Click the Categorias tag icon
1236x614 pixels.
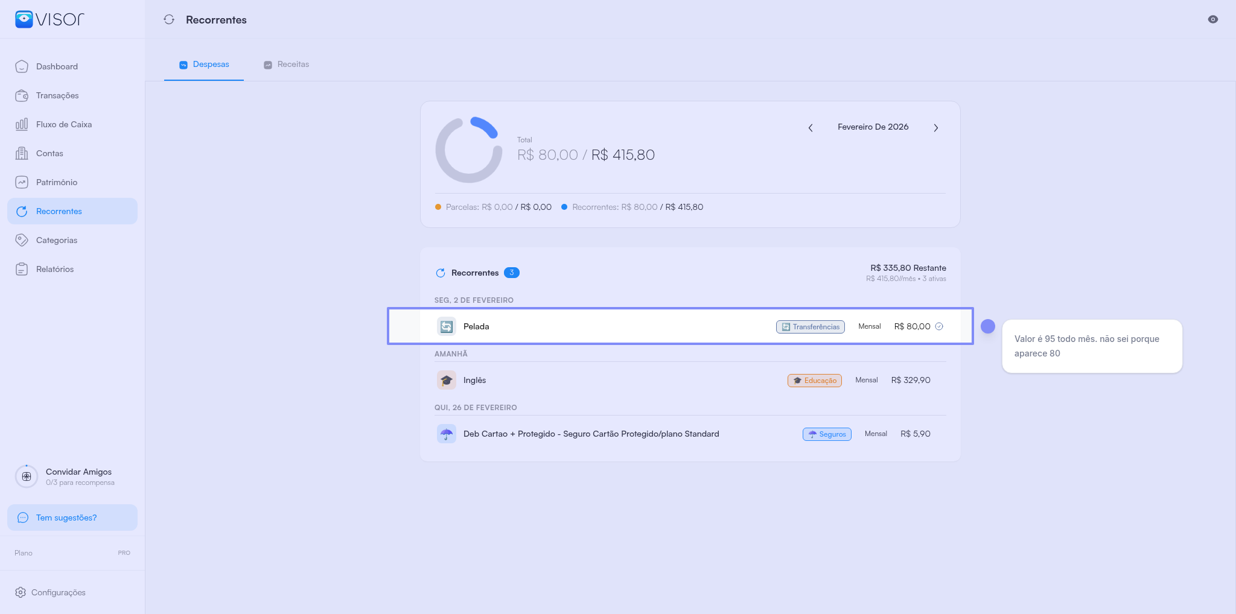coord(22,240)
